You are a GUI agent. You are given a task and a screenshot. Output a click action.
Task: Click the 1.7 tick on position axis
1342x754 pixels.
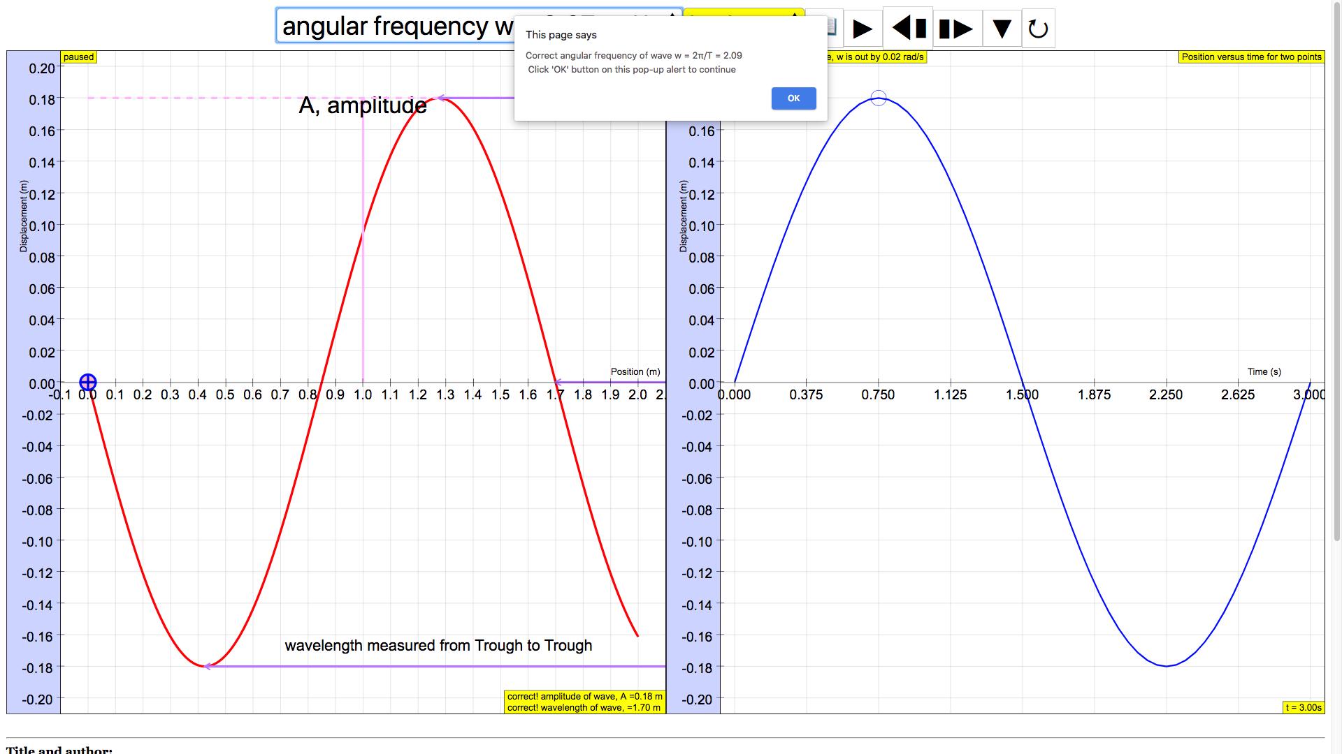tap(556, 395)
